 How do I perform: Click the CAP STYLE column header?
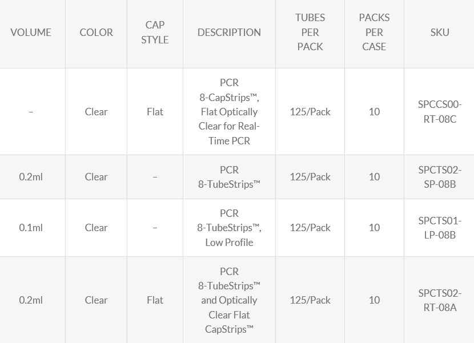155,33
